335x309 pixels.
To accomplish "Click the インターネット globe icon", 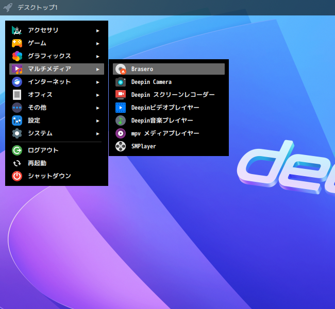I will [17, 82].
